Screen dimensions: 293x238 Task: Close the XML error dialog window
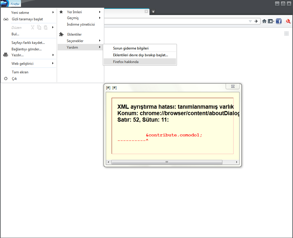coord(232,86)
